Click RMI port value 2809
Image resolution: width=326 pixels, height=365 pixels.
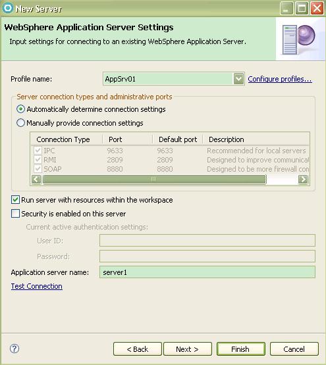(x=115, y=160)
